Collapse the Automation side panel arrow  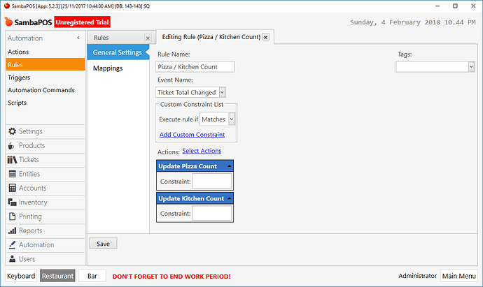78,38
